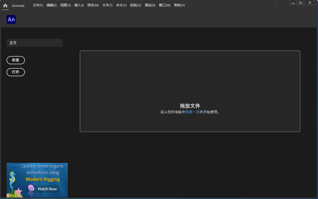Open the 编辑(E) menu
The width and height of the screenshot is (318, 199).
click(x=52, y=5)
